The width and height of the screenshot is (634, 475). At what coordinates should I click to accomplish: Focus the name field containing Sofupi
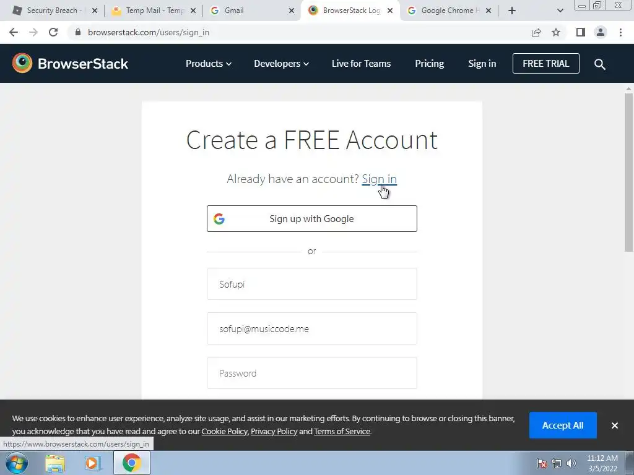(312, 284)
